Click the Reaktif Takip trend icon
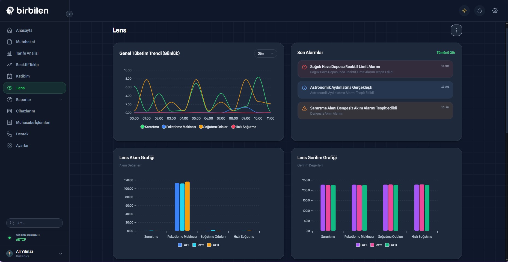Screen dimensions: 508x262 (x=10, y=65)
